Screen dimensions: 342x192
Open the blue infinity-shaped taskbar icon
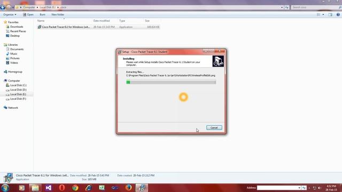point(115,188)
